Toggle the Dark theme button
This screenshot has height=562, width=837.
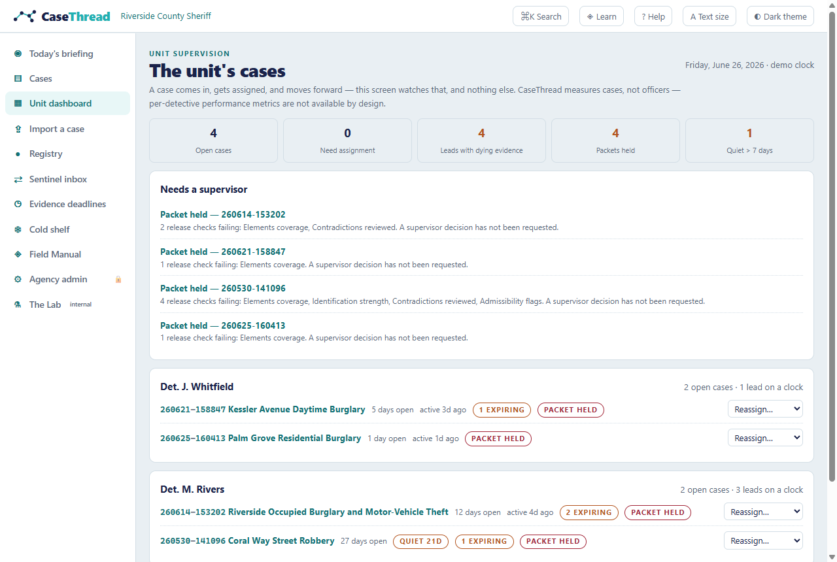(780, 16)
